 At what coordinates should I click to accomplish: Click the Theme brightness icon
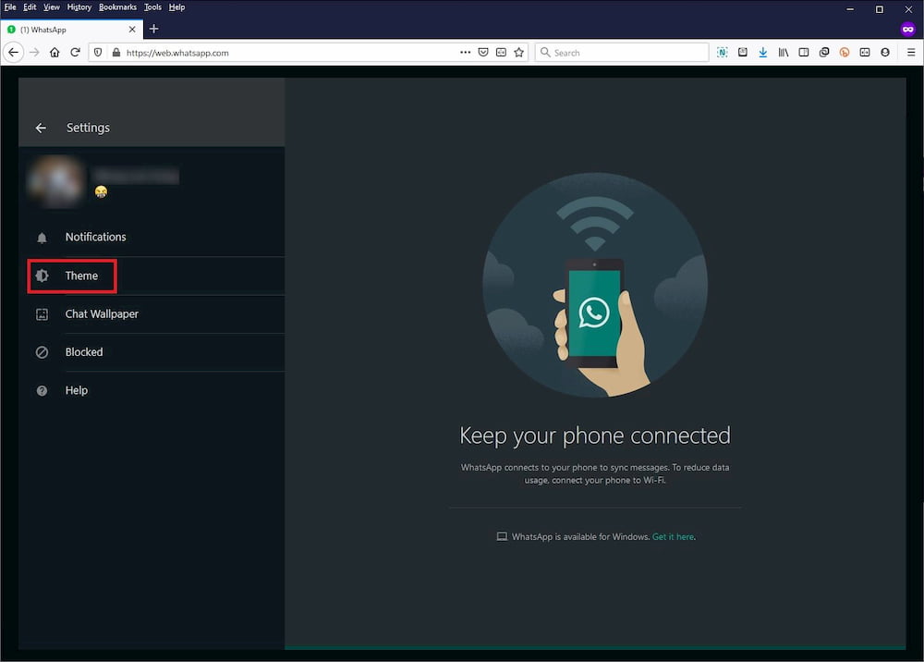pos(42,276)
